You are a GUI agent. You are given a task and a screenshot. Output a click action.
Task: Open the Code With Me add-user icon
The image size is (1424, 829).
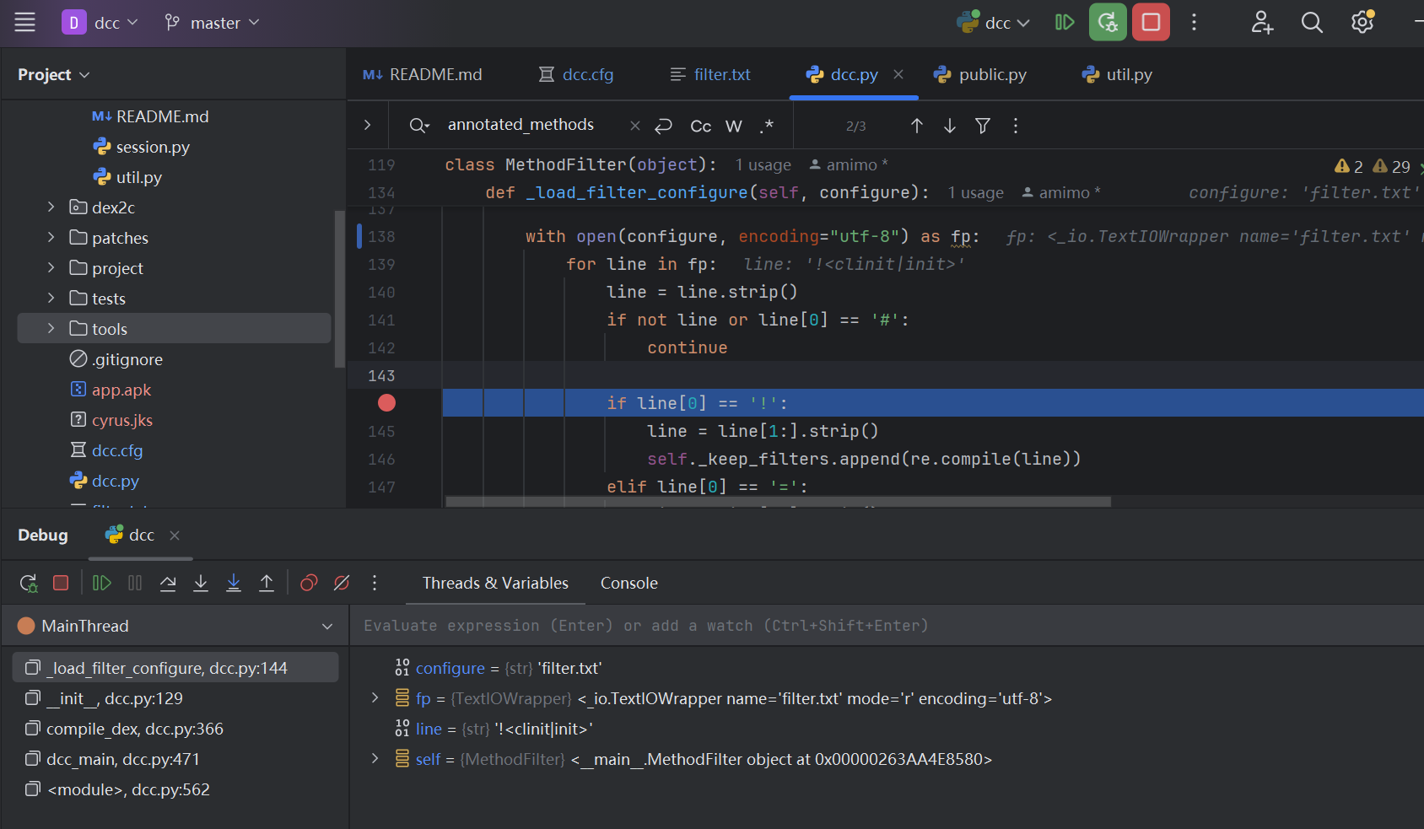(1262, 23)
